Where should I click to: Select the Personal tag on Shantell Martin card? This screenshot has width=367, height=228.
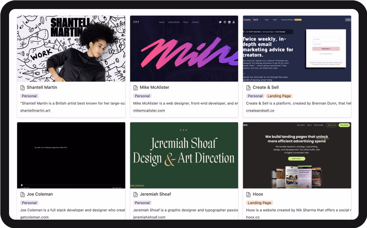tap(29, 96)
